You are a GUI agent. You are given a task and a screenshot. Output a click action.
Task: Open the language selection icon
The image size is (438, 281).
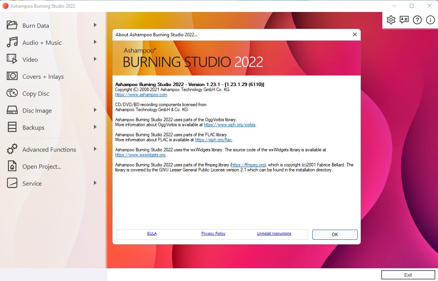click(x=404, y=20)
